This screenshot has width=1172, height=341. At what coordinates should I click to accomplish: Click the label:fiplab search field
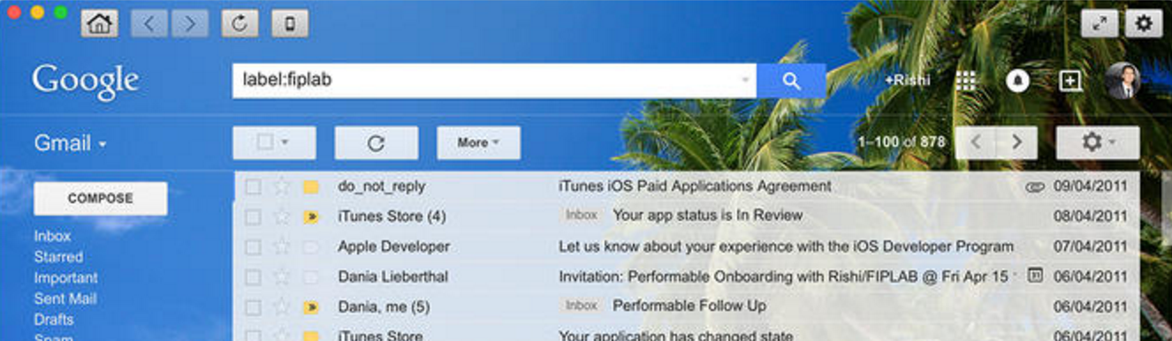[494, 80]
